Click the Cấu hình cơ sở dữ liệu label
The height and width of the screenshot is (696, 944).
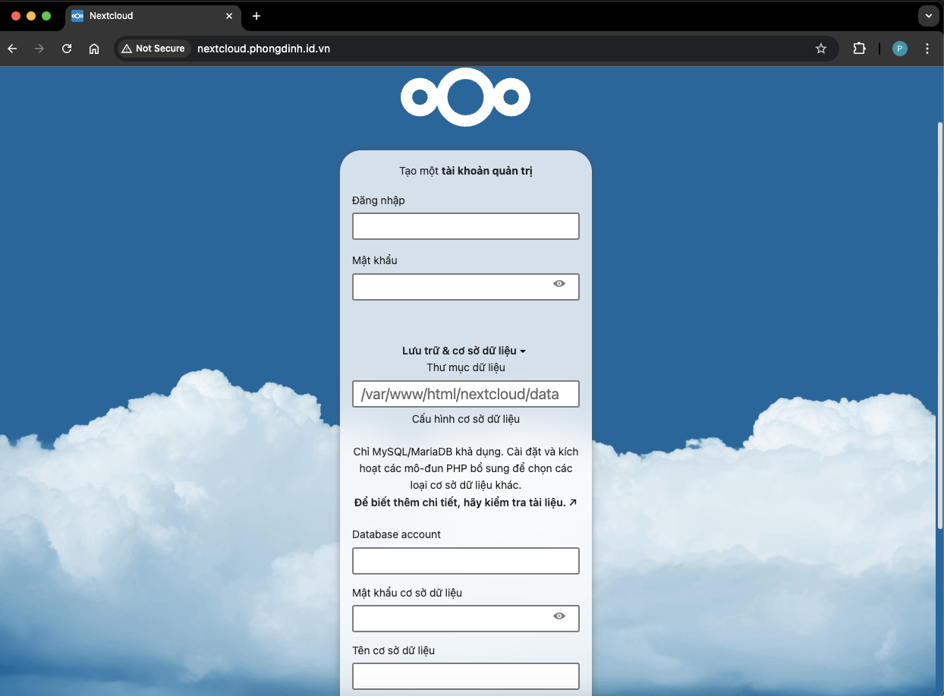click(466, 419)
